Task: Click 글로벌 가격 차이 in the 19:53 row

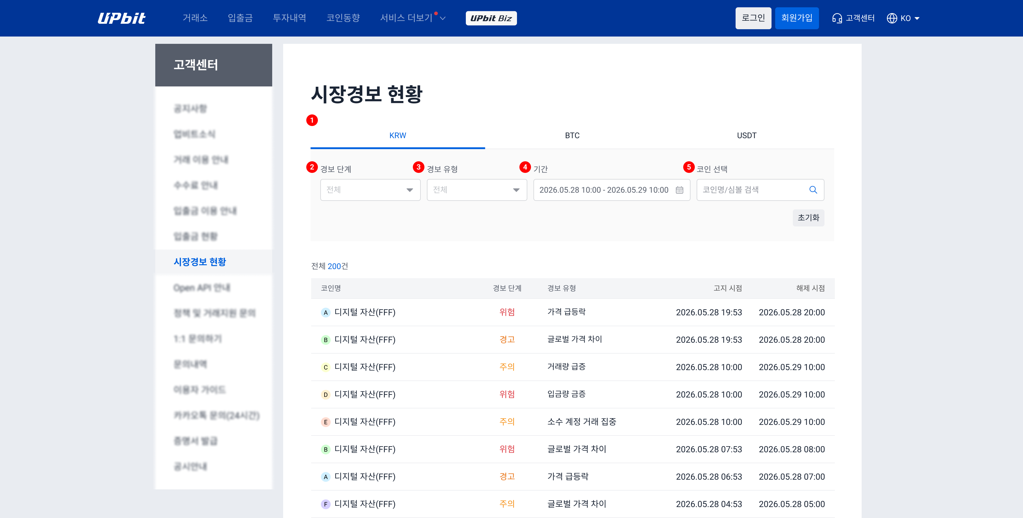Action: pos(575,340)
